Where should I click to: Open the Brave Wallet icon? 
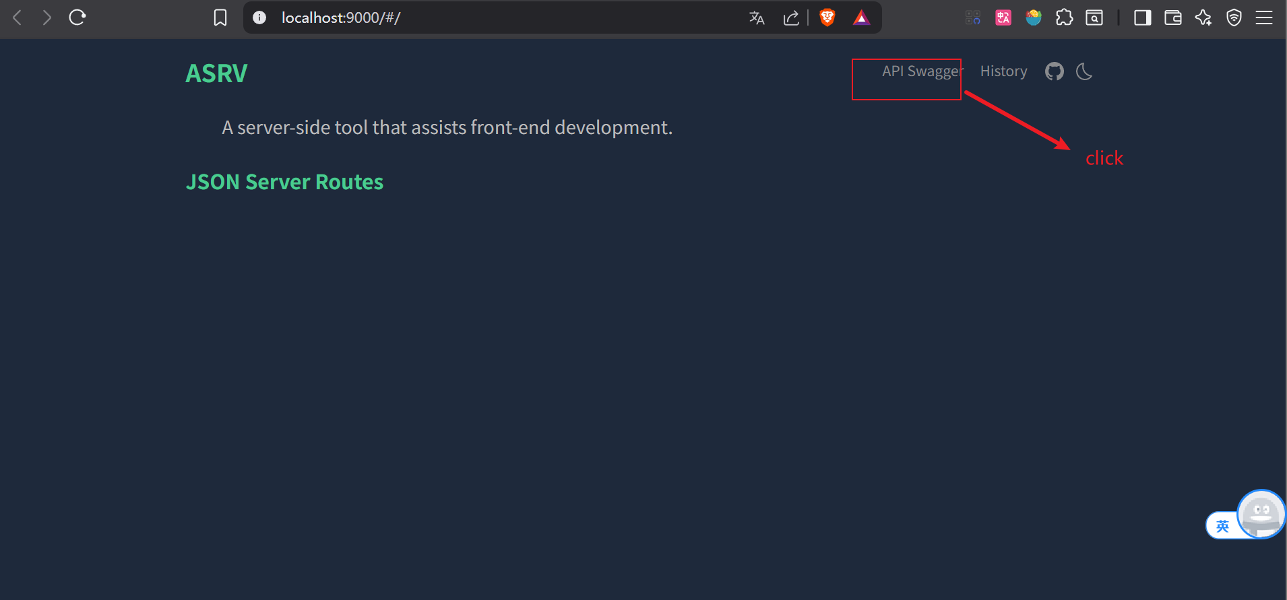(1173, 18)
